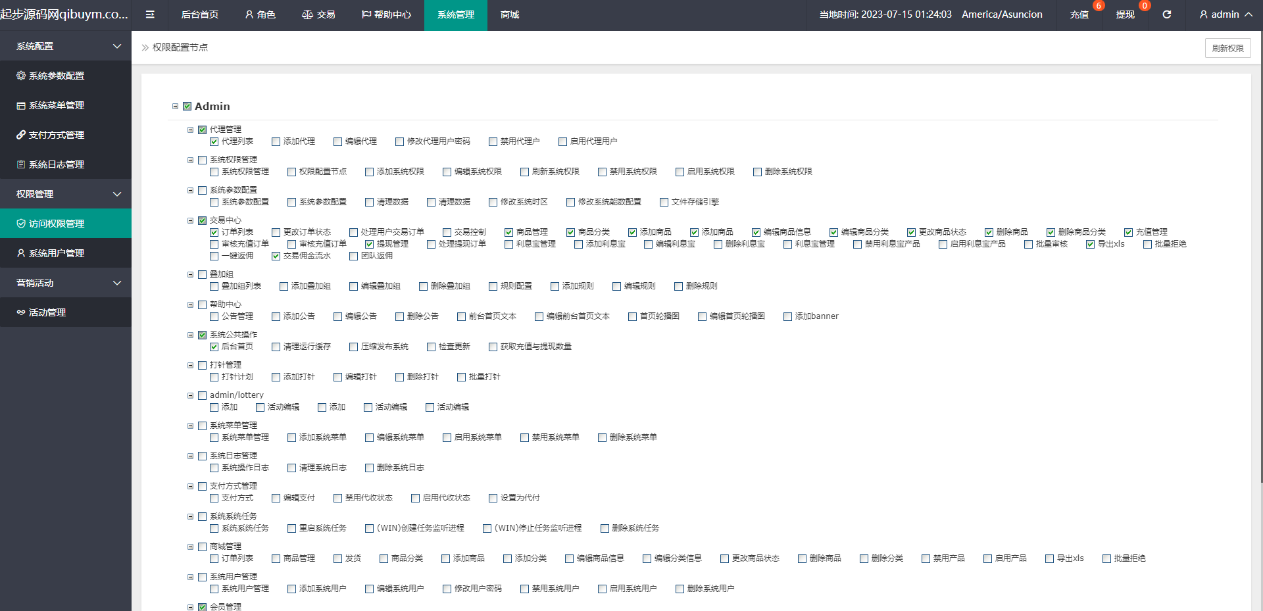Click the user icon for 系统用户管理
This screenshot has height=611, width=1263.
tap(21, 253)
